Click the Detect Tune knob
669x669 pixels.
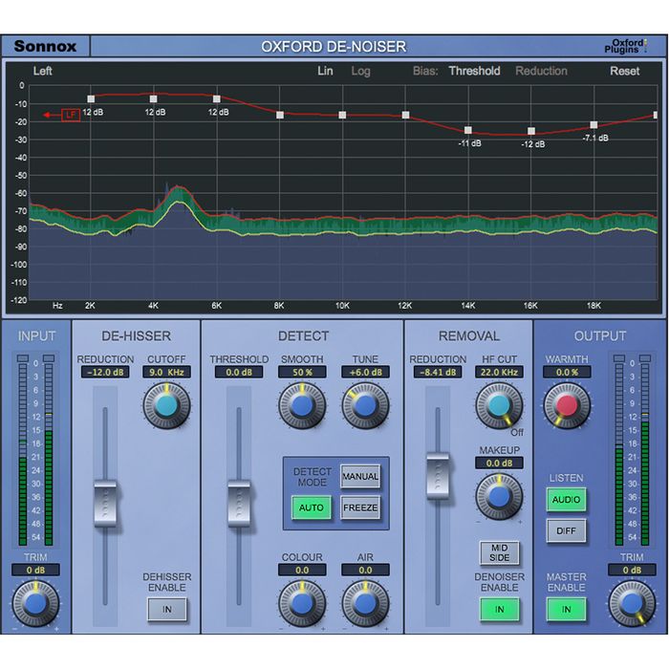coord(365,405)
